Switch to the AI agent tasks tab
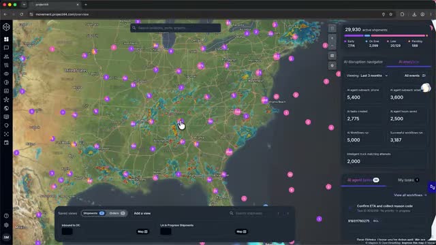Image resolution: width=436 pixels, height=245 pixels. pos(363,180)
